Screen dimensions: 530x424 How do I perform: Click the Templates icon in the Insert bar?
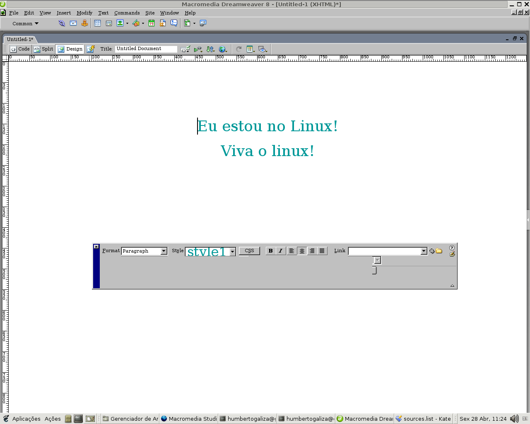tap(187, 23)
